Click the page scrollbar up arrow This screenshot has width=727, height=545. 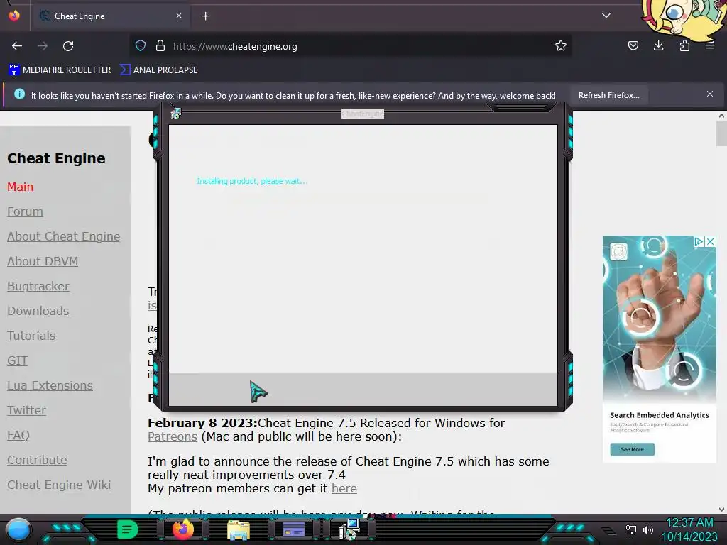pos(721,116)
